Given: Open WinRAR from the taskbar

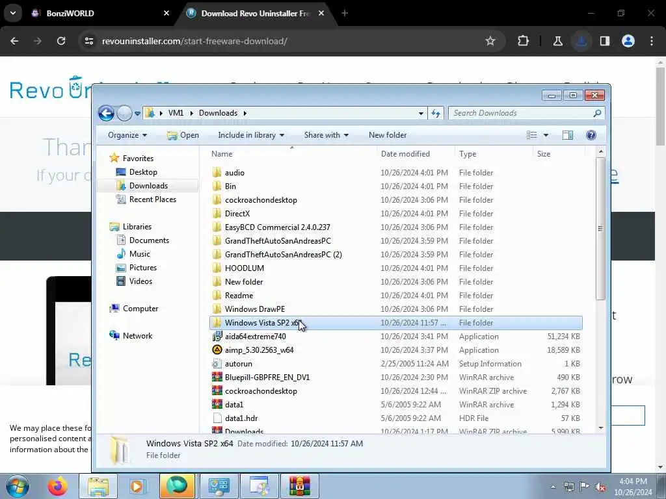Looking at the screenshot, I should [x=299, y=486].
